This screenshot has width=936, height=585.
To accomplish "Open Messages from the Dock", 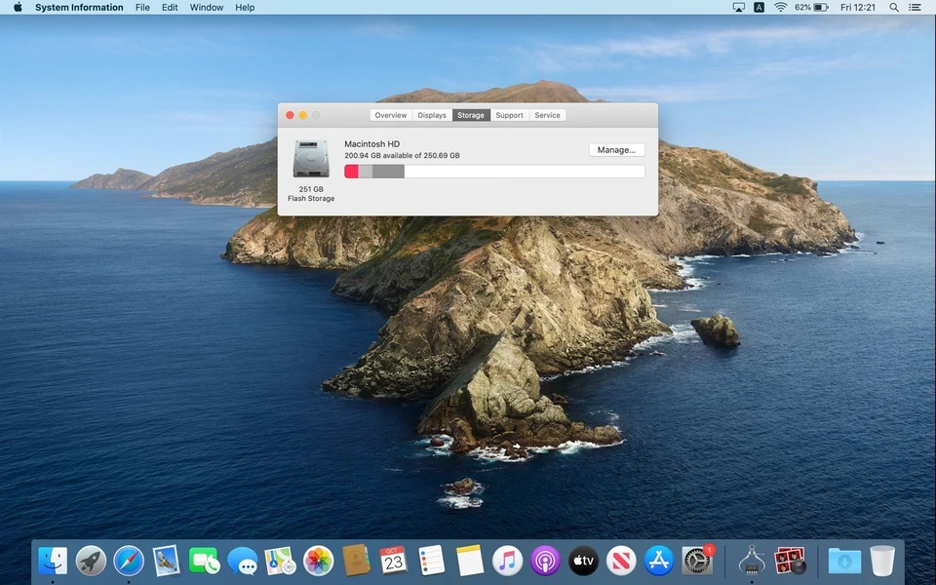I will click(x=243, y=562).
